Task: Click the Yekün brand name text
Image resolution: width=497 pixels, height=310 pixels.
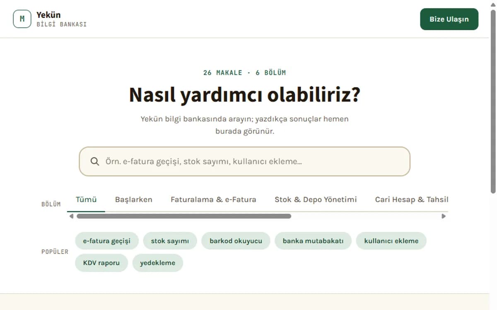Action: [48, 15]
